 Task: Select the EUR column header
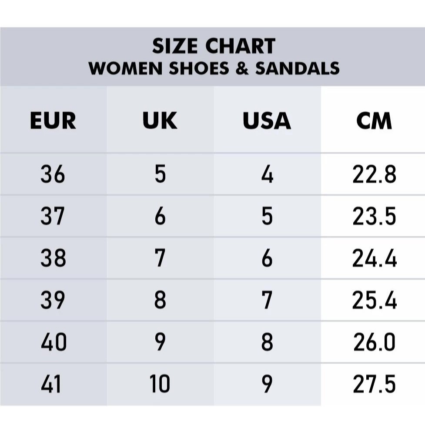(x=53, y=120)
